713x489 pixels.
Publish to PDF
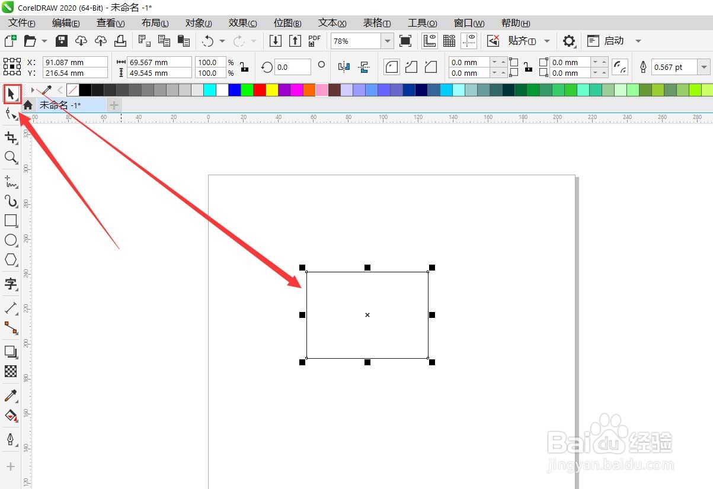(315, 41)
